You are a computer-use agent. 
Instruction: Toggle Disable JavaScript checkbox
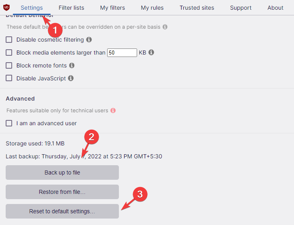click(9, 78)
